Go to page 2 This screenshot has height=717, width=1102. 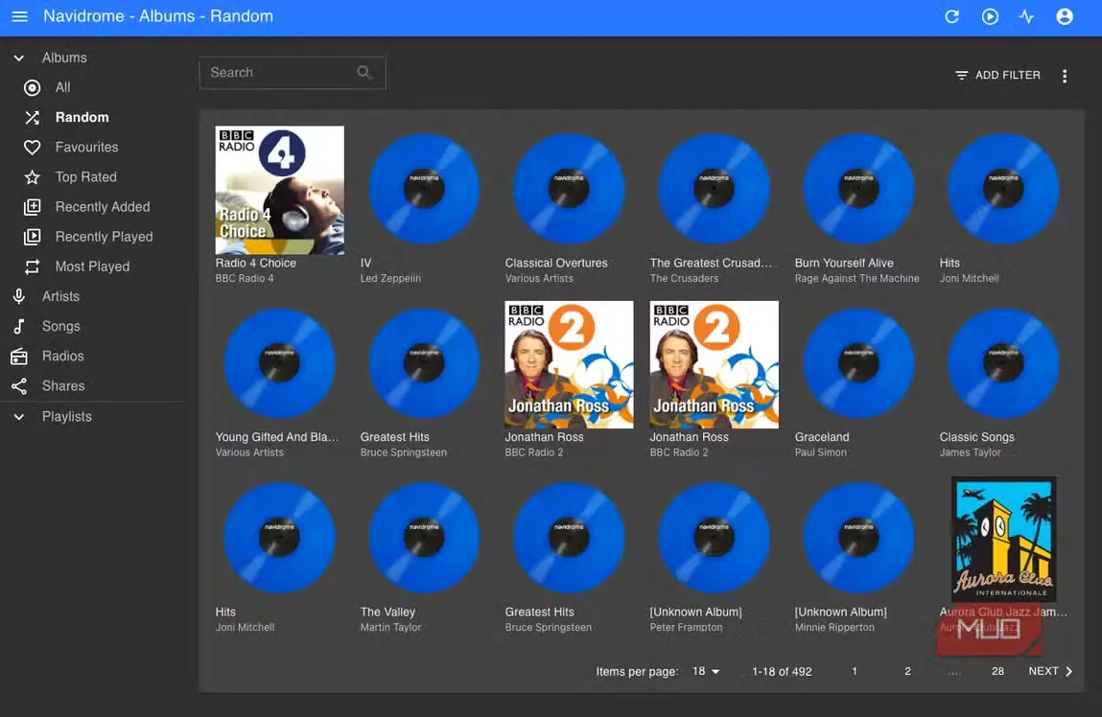907,671
